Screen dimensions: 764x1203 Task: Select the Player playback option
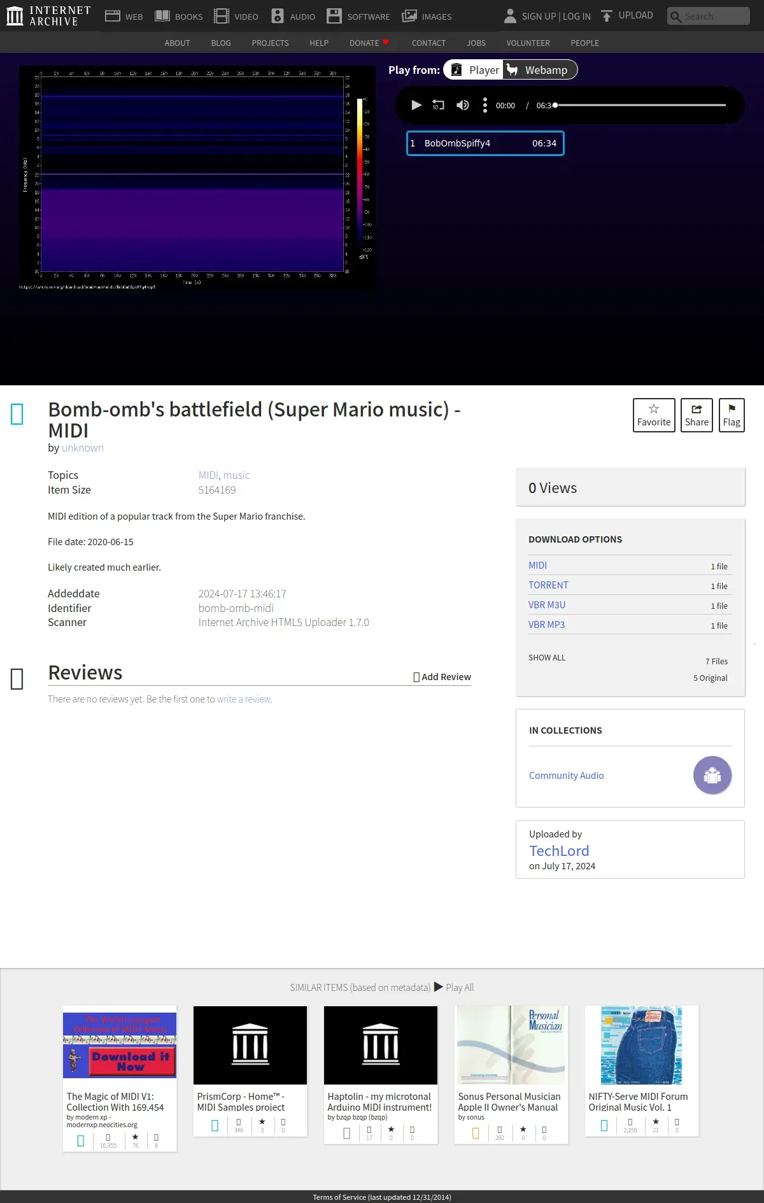(x=474, y=70)
